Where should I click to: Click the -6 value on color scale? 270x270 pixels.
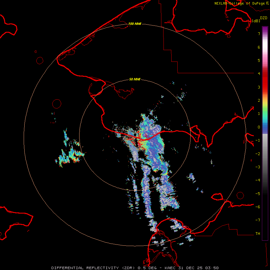pyautogui.click(x=258, y=207)
